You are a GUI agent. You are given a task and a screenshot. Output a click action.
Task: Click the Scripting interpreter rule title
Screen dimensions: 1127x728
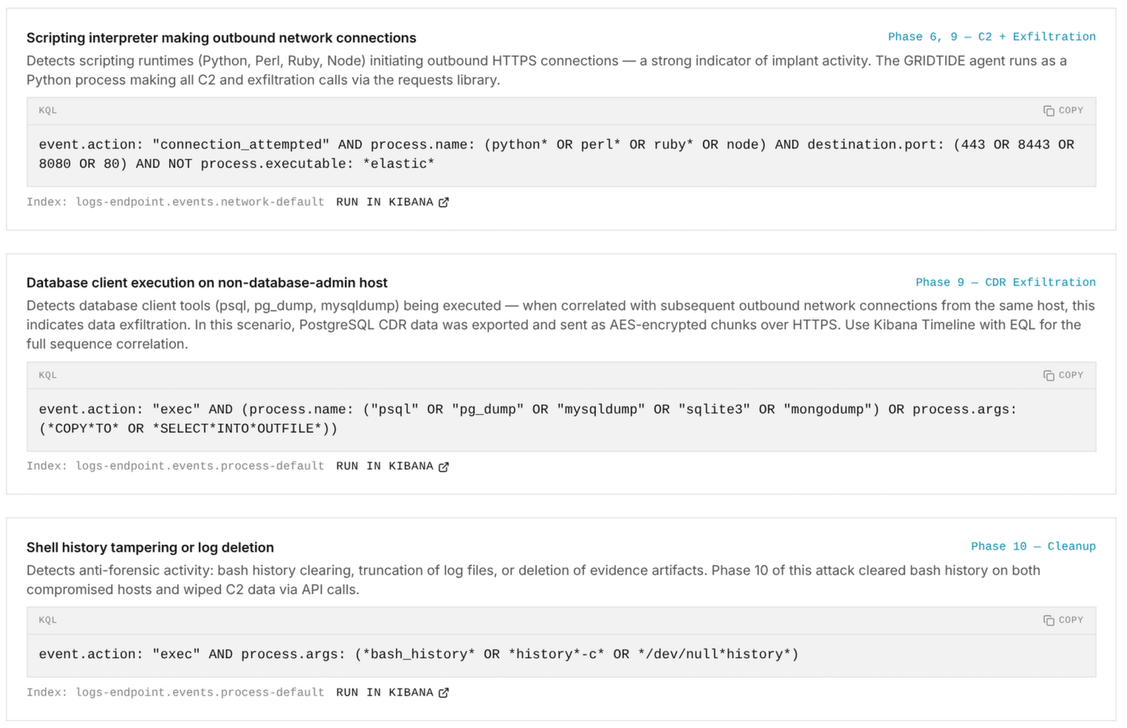coord(221,38)
